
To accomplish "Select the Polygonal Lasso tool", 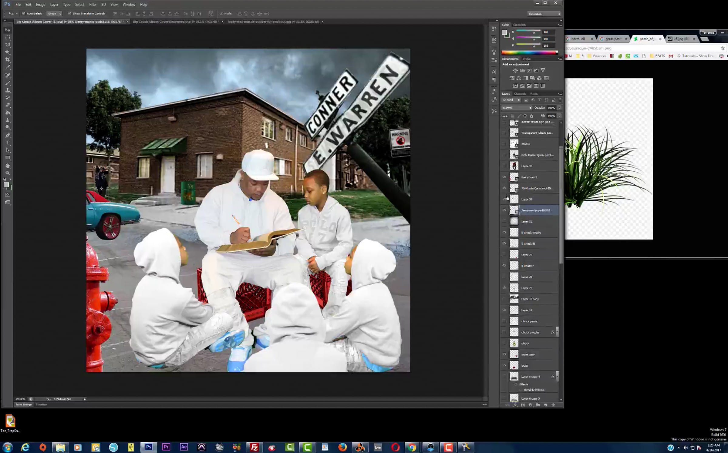I will pos(8,45).
